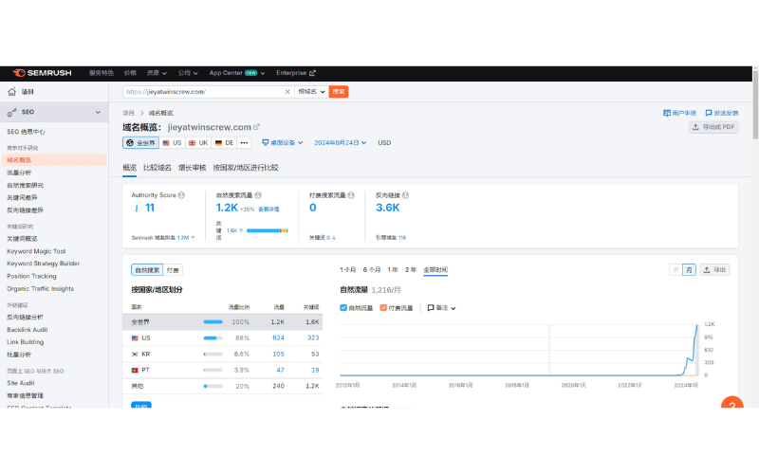The height and width of the screenshot is (474, 759).
Task: Open the orange help bubble
Action: [x=731, y=402]
